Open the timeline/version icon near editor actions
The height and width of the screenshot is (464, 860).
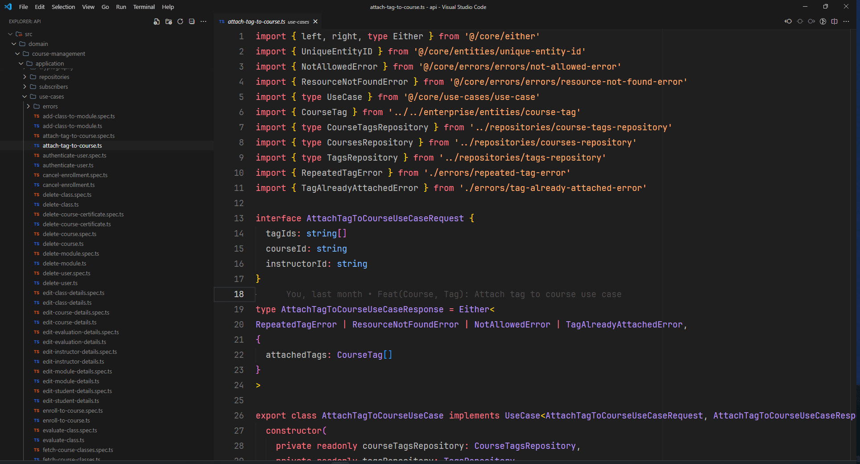(x=822, y=21)
